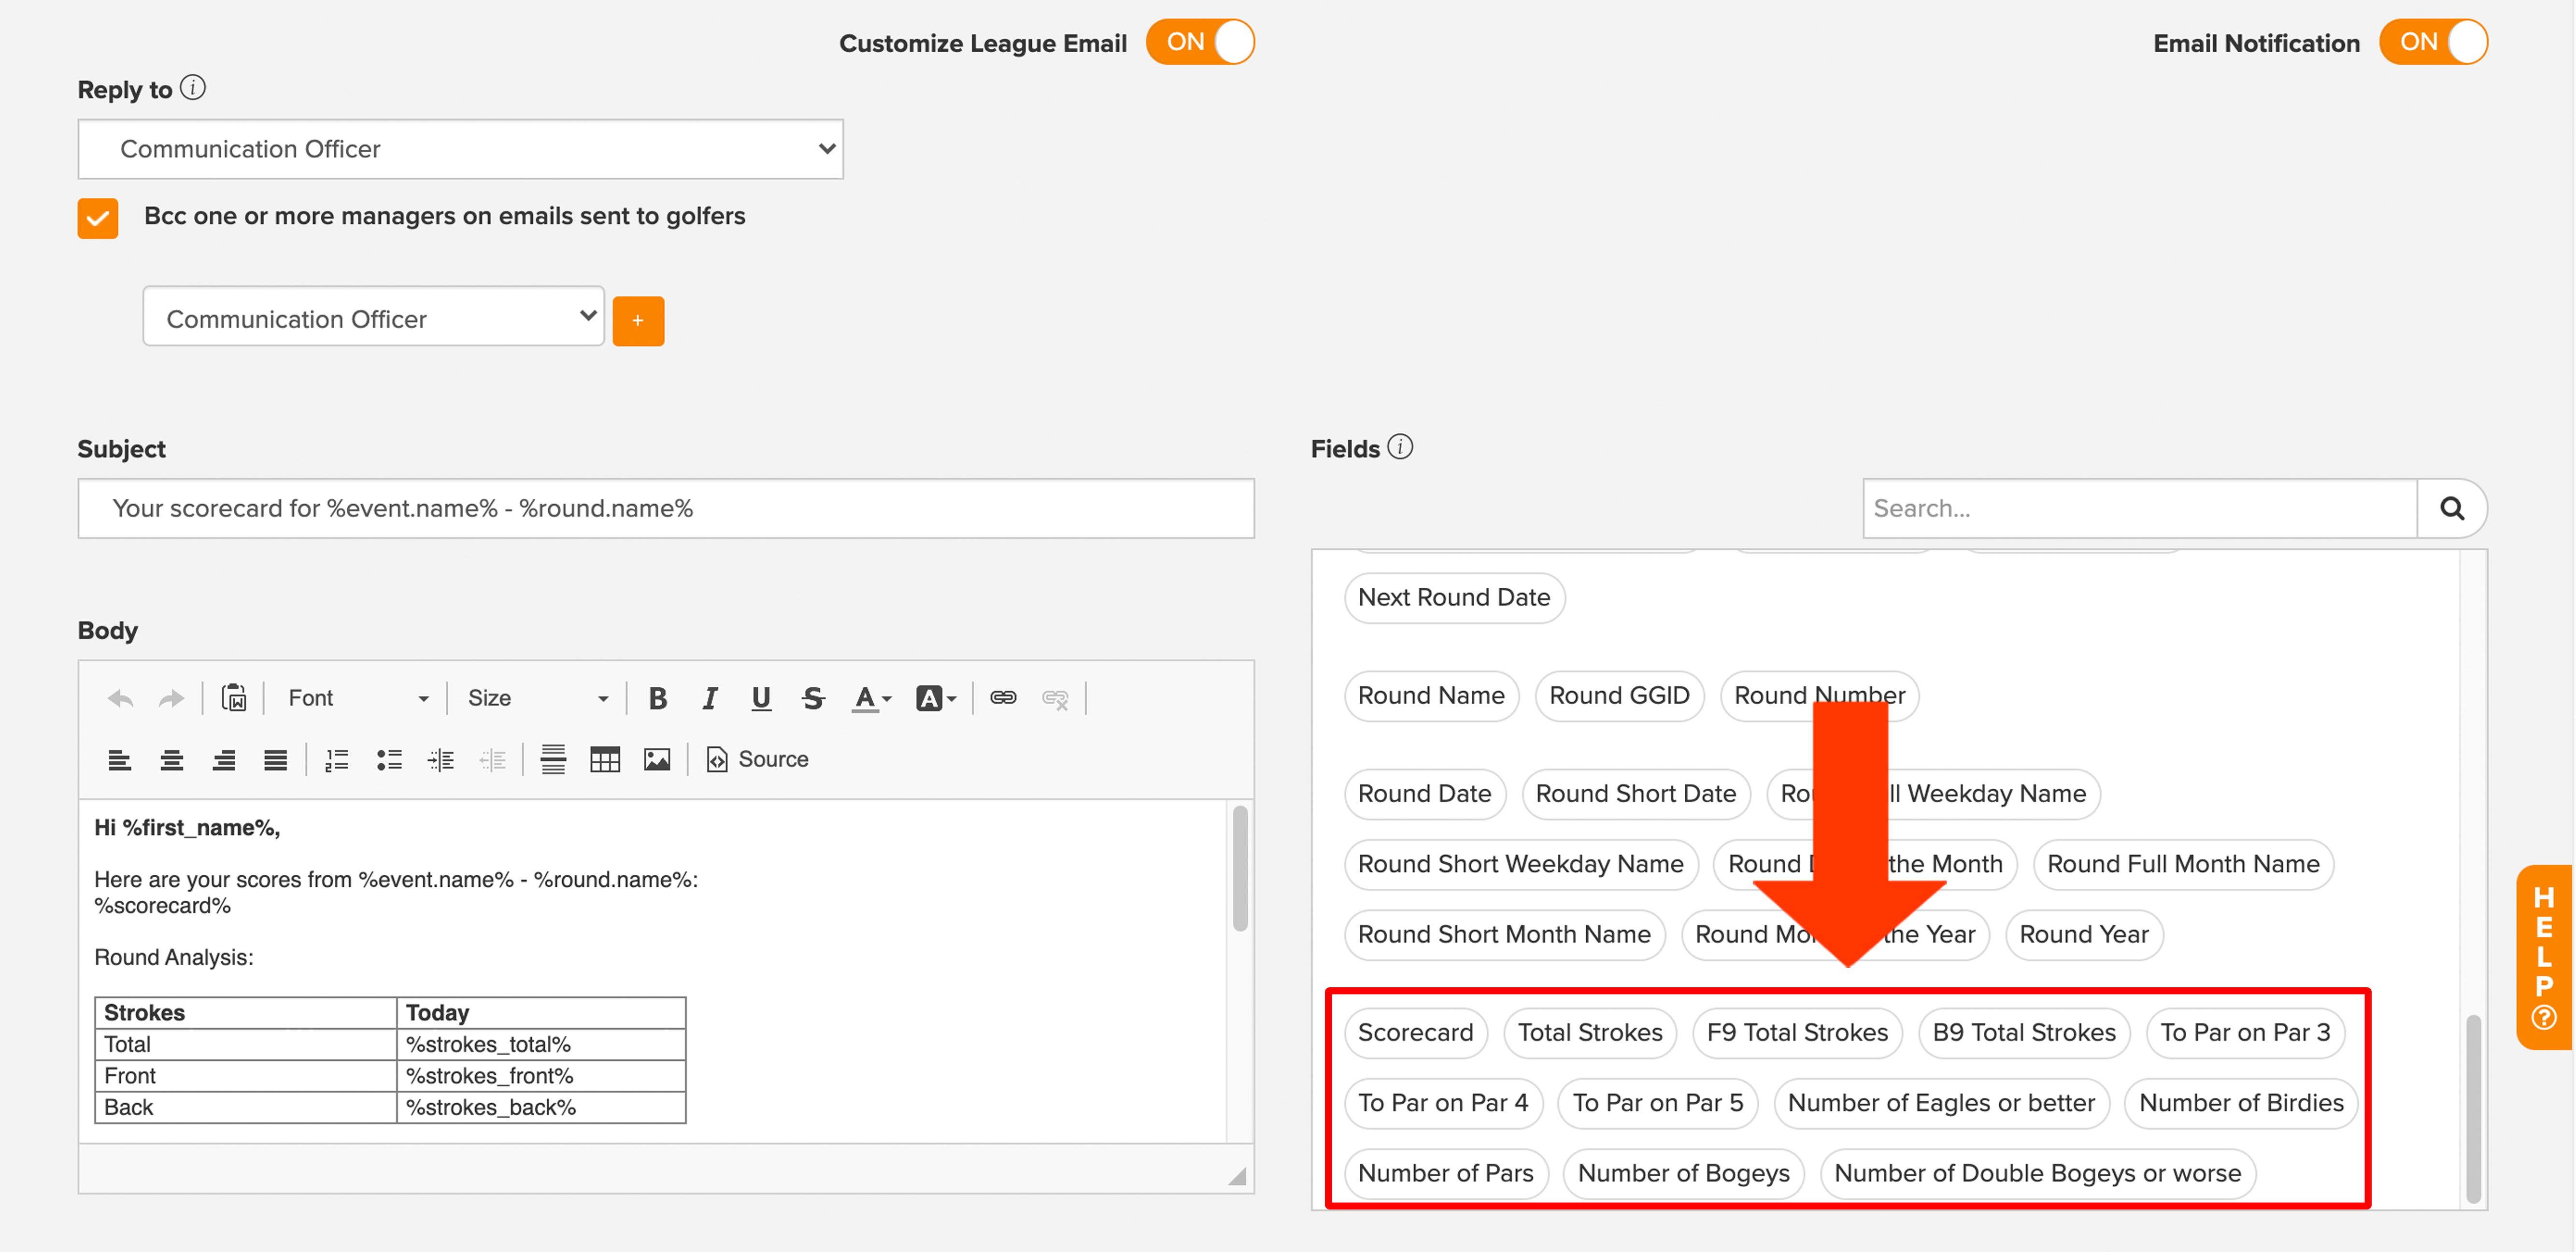The image size is (2576, 1252).
Task: Insert a bulleted list
Action: click(389, 760)
